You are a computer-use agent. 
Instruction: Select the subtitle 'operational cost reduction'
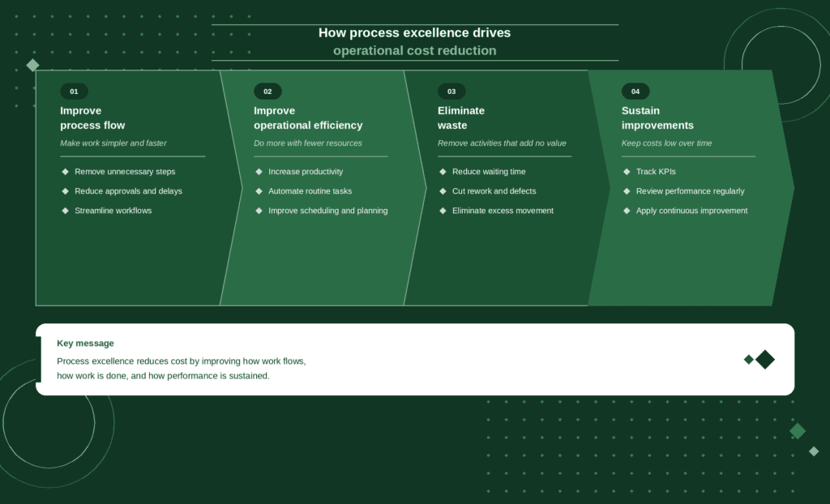tap(414, 51)
